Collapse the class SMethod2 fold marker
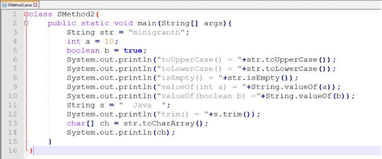 tap(27, 14)
